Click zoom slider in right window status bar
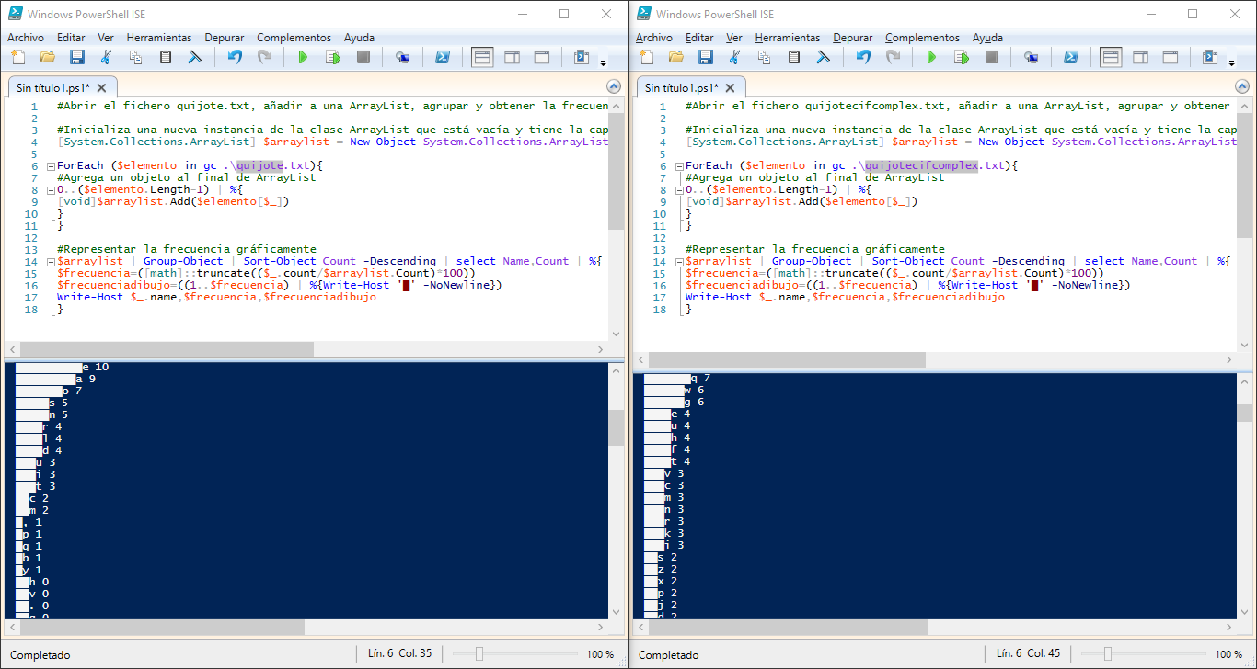1257x669 pixels. click(x=1108, y=654)
